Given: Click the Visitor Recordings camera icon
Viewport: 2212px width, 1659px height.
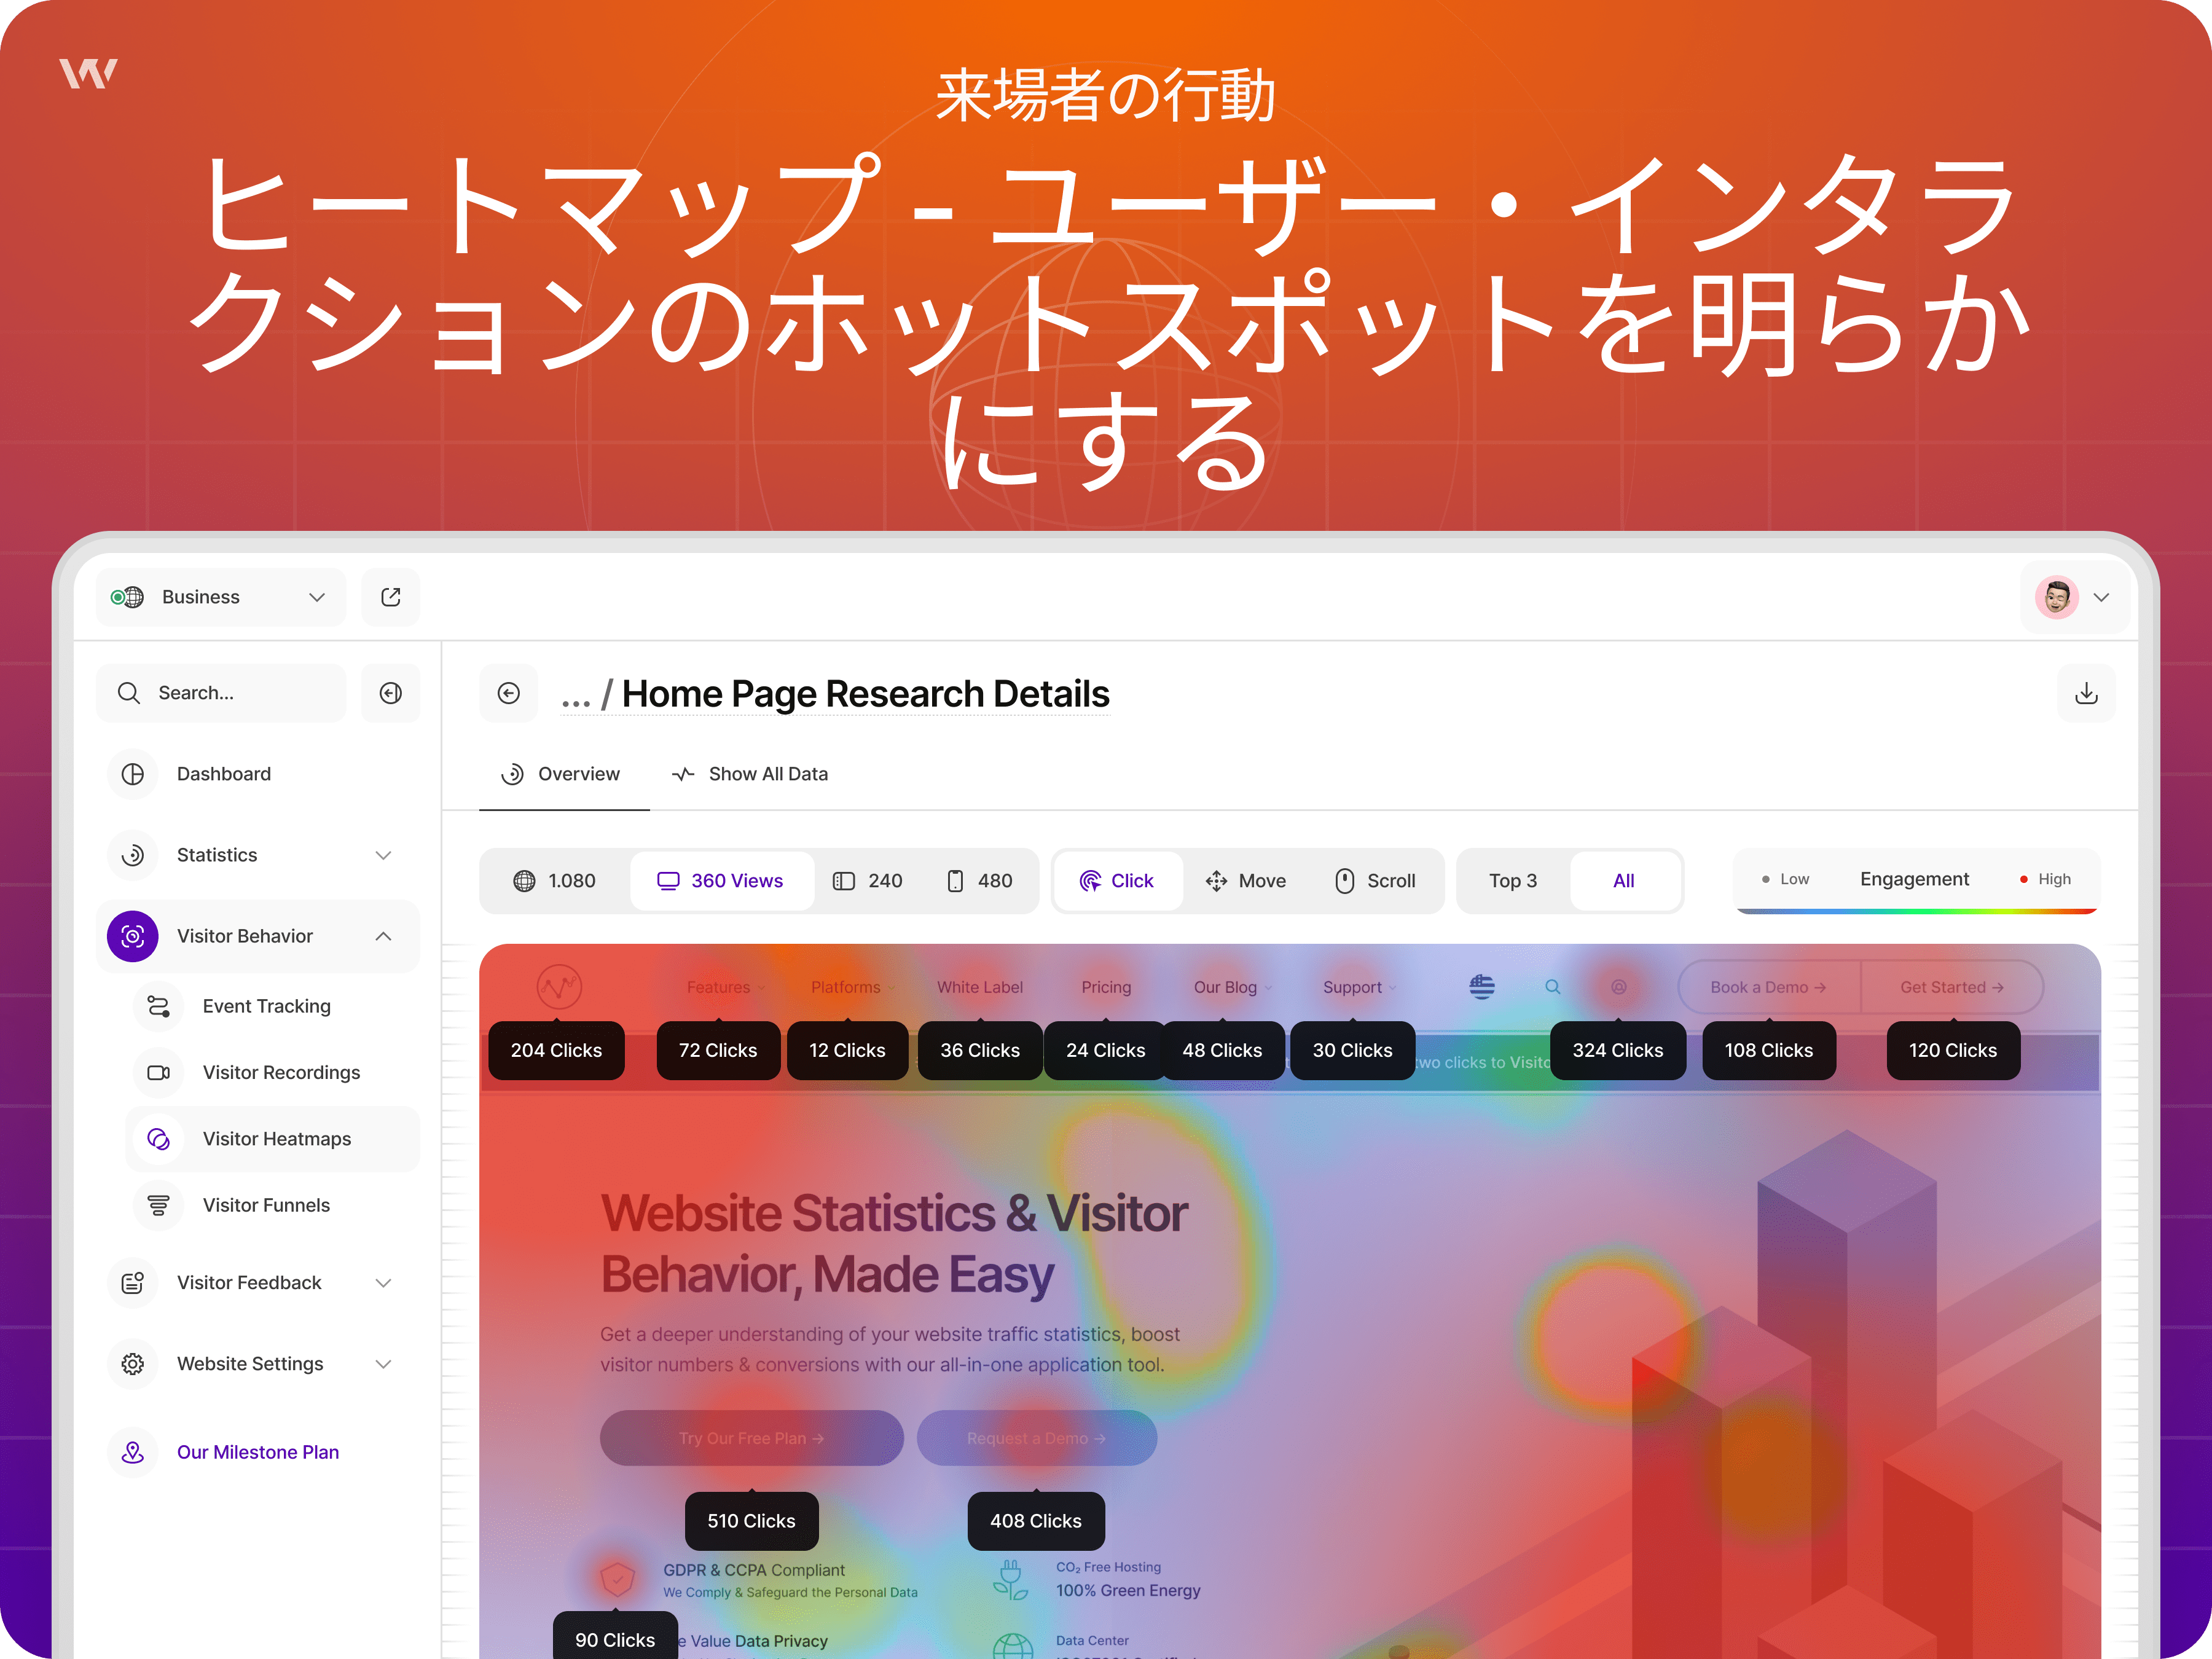Looking at the screenshot, I should click(x=158, y=1072).
